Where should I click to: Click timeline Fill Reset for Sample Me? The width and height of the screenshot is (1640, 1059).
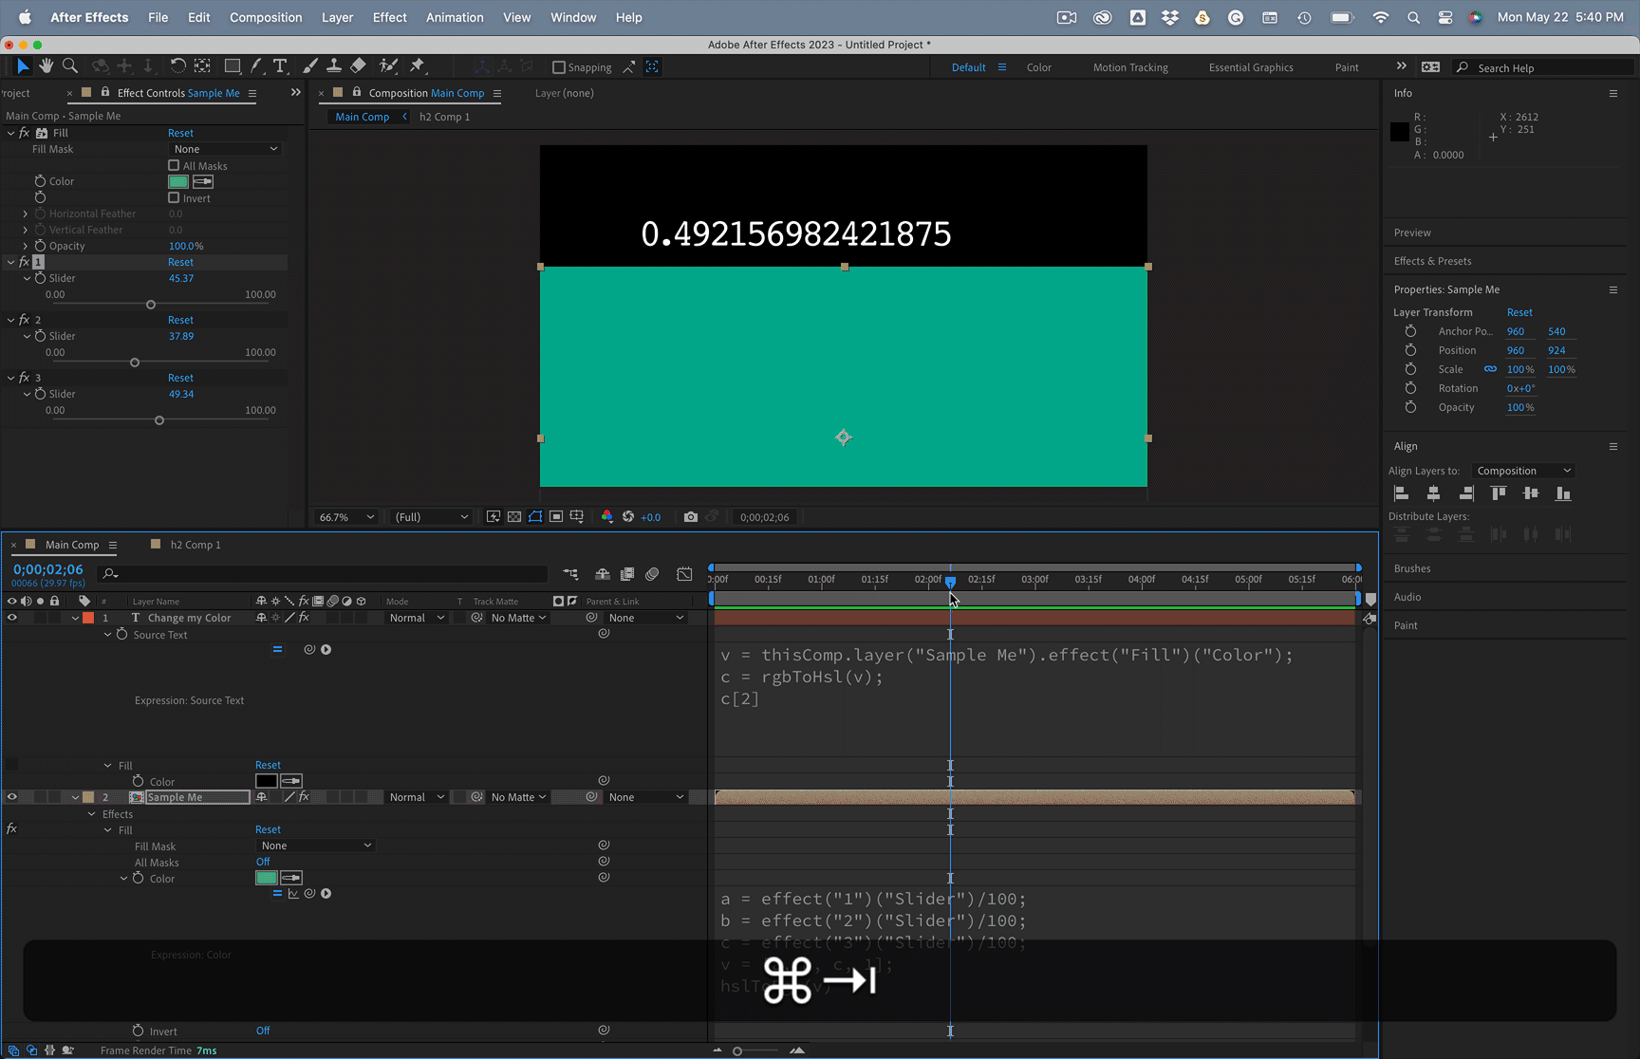(x=268, y=829)
